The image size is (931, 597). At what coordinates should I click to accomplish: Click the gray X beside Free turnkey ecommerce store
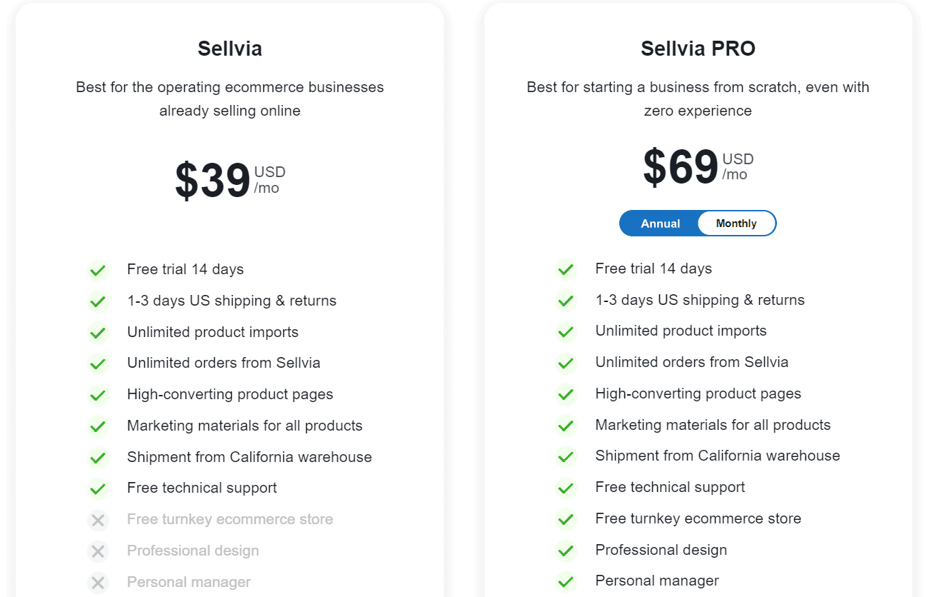pos(98,520)
